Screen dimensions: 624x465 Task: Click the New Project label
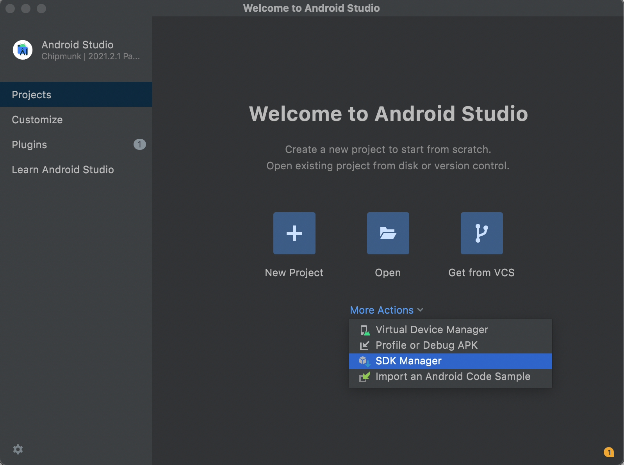tap(294, 273)
